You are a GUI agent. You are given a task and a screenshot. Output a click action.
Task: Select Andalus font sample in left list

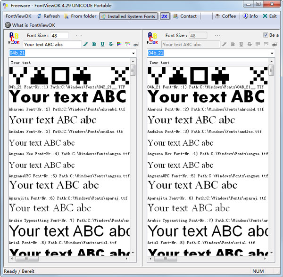coord(53,120)
